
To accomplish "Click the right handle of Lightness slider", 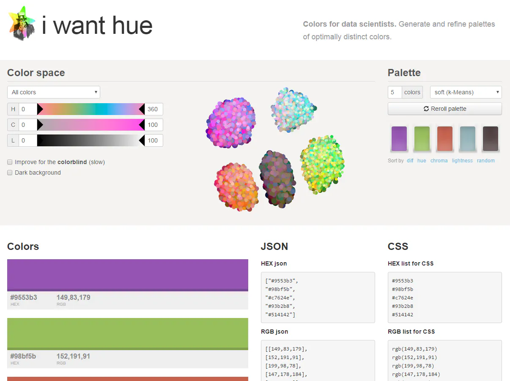I will [x=142, y=140].
